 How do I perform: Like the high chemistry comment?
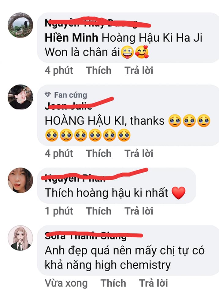(x=113, y=283)
